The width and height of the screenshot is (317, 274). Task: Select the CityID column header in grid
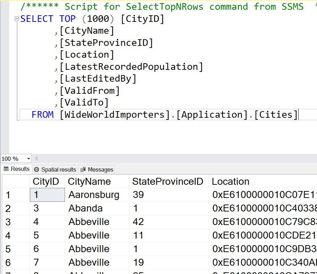coord(47,182)
